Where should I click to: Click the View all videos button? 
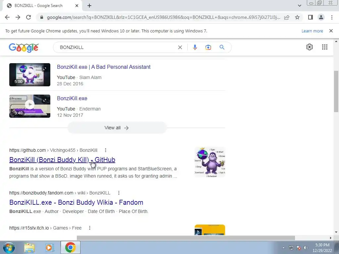[117, 128]
